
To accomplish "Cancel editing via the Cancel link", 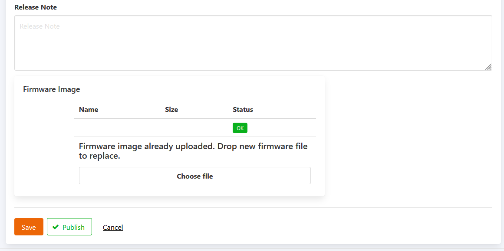I will point(112,227).
